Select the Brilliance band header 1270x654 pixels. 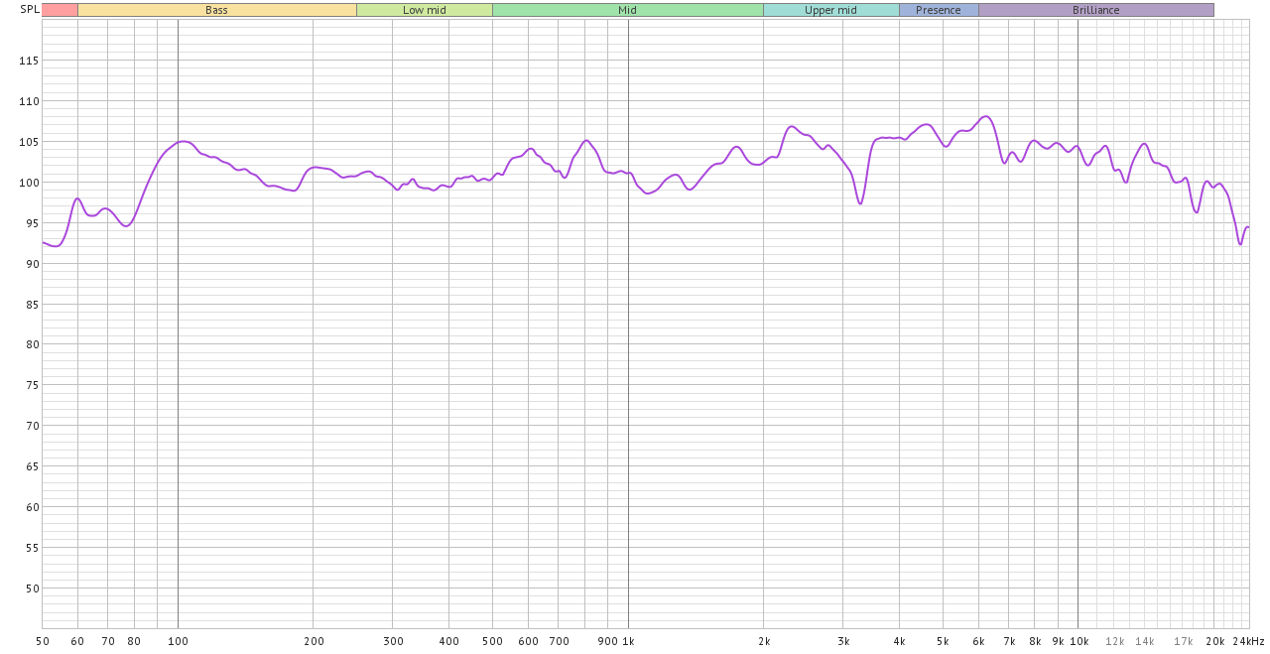point(1095,10)
